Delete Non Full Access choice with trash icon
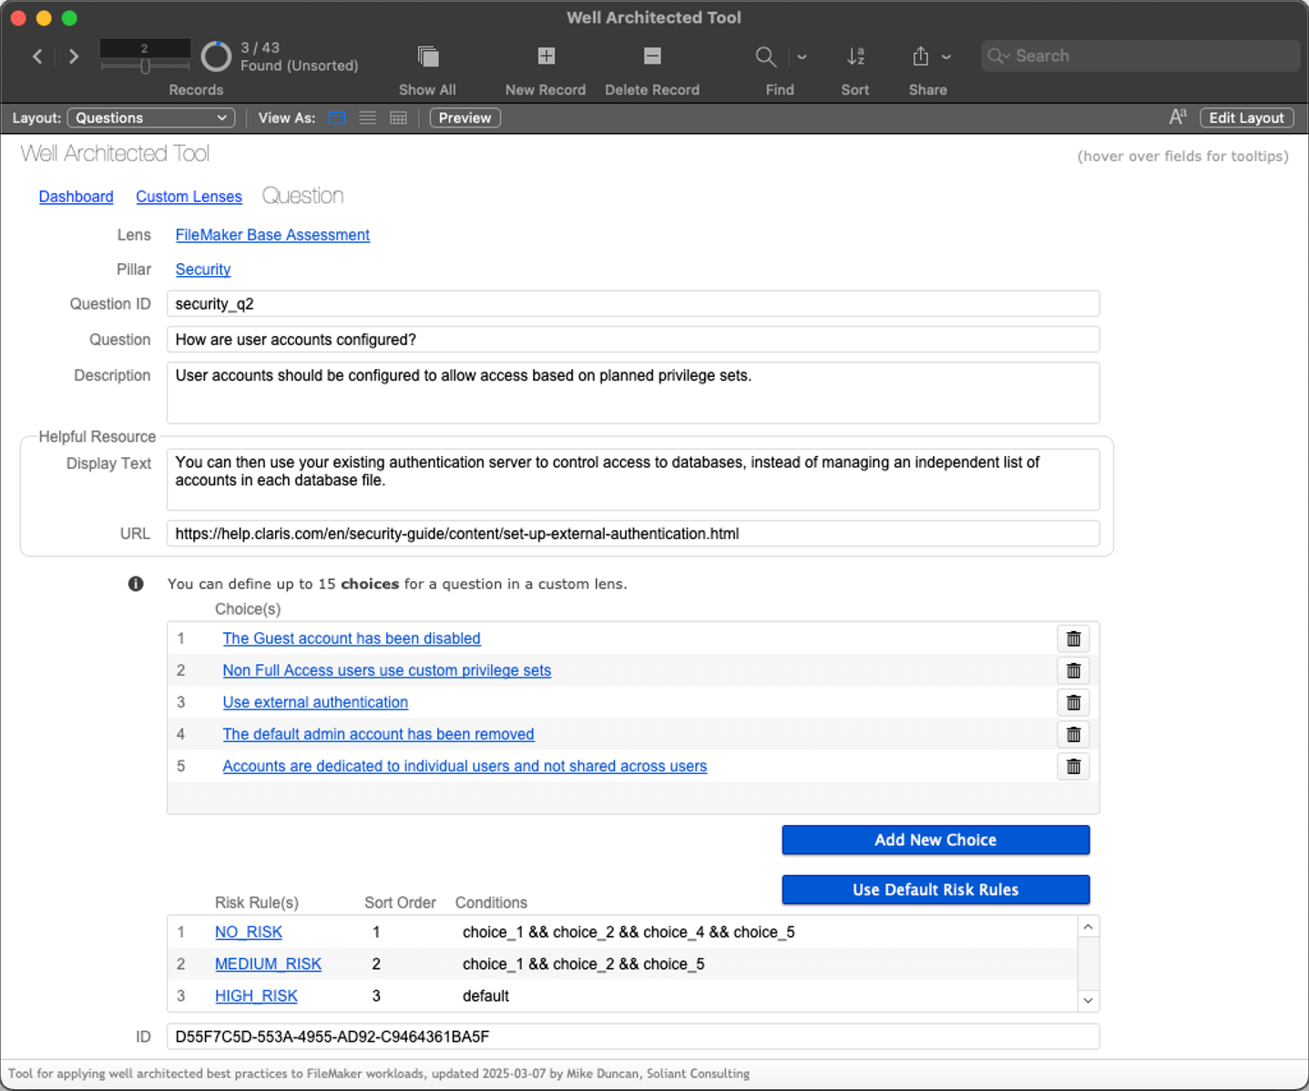The height and width of the screenshot is (1091, 1309). tap(1073, 670)
